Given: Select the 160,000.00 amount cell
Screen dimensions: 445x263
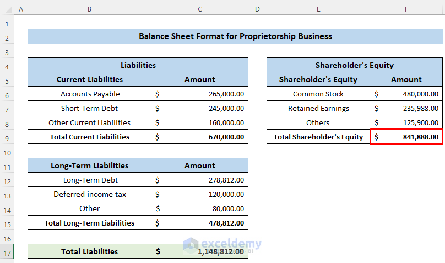Looking at the screenshot, I should pyautogui.click(x=200, y=122).
